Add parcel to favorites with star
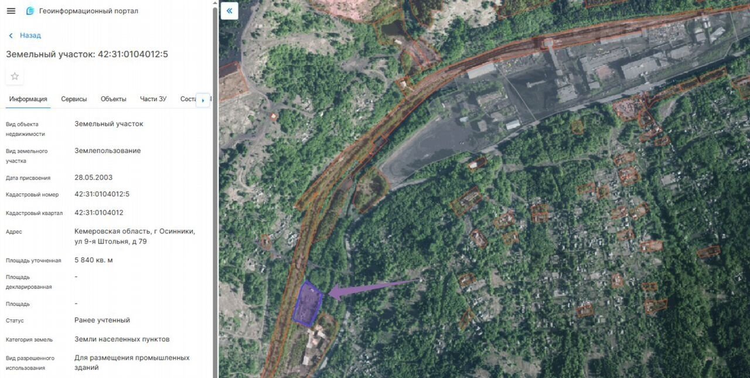This screenshot has width=750, height=378. point(15,76)
